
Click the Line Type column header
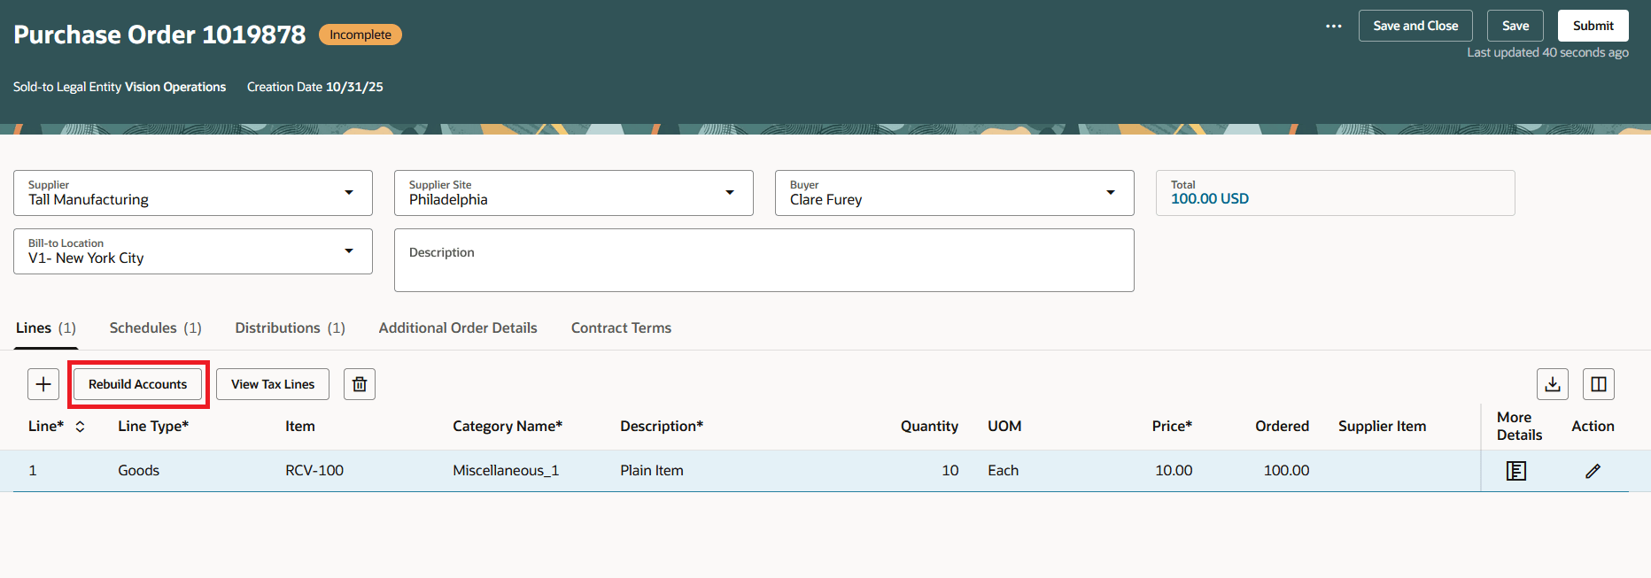(x=153, y=427)
